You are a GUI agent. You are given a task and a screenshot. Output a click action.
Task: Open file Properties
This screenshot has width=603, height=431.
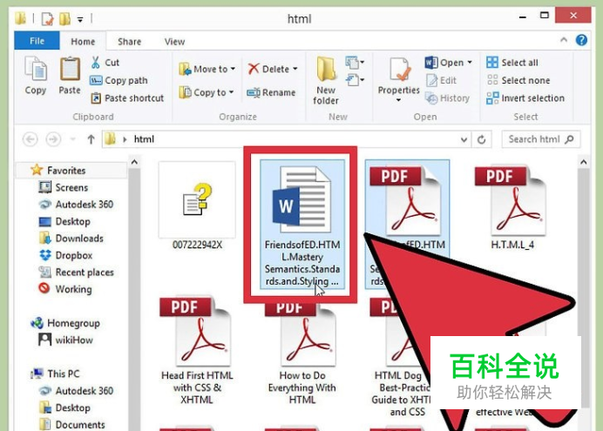click(399, 79)
